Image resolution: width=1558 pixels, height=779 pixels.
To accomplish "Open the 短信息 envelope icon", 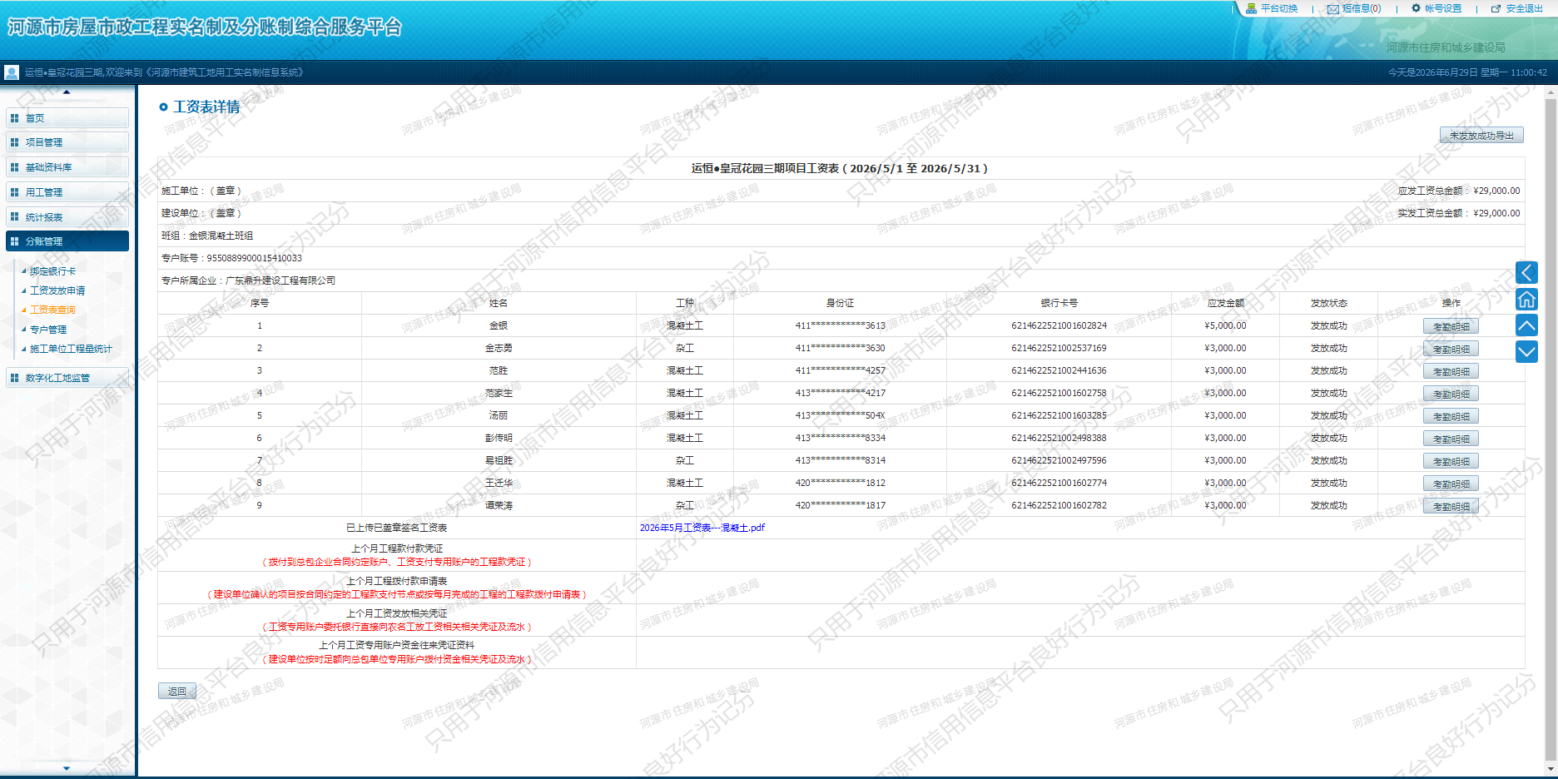I will 1333,9.
